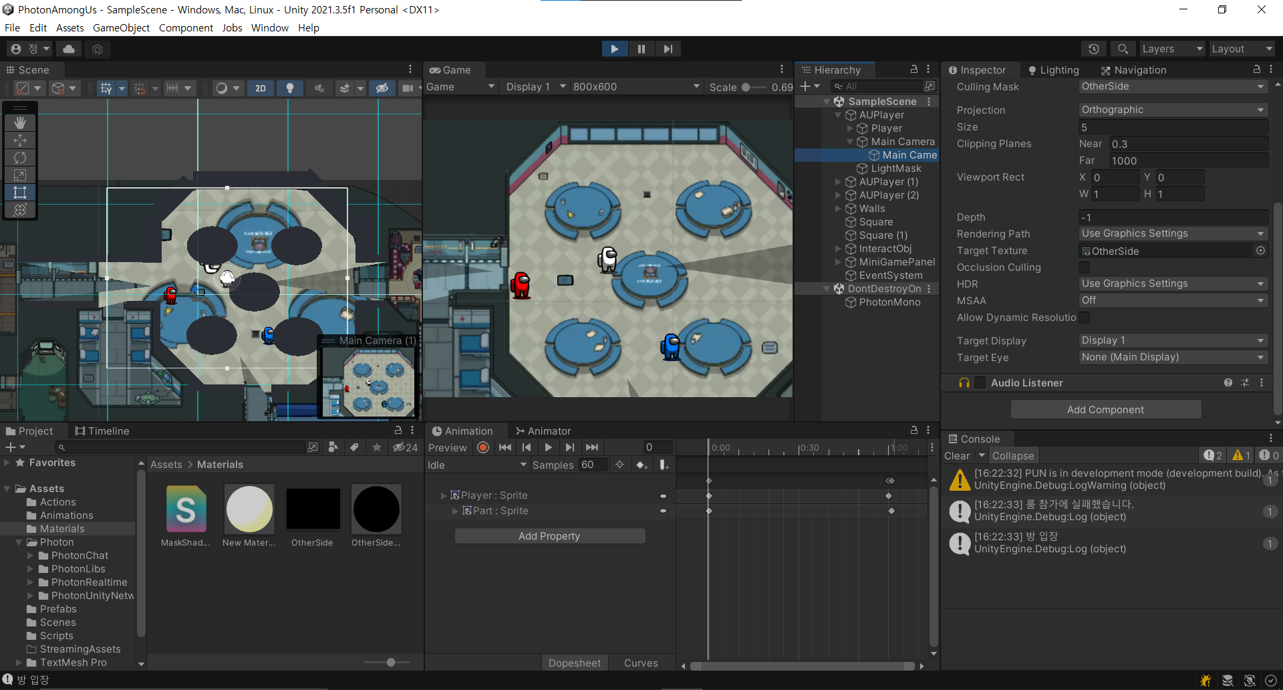Adjust the Game view Scale slider

[x=746, y=87]
